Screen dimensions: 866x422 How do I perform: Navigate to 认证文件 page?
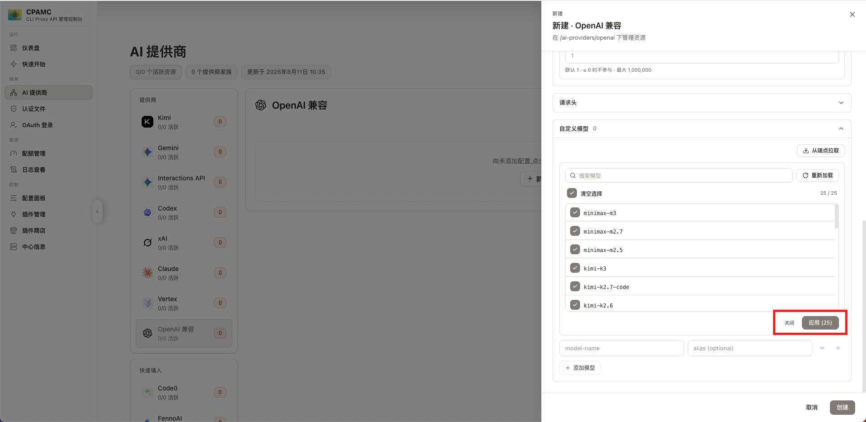click(48, 109)
